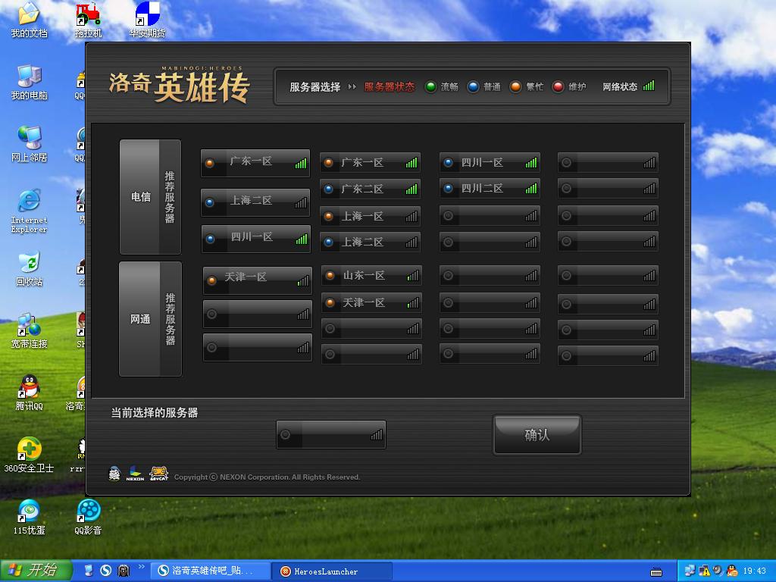The width and height of the screenshot is (776, 582).
Task: Click the 115优蛋 desktop icon
Action: (30, 517)
